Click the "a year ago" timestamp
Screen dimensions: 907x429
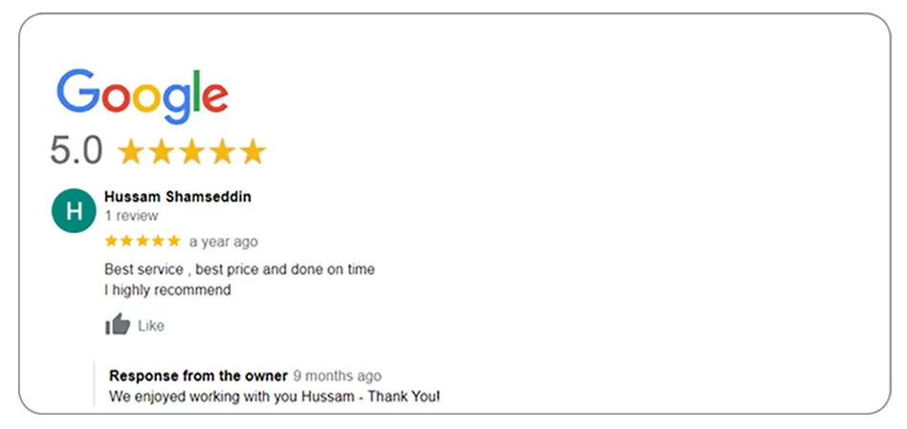223,242
